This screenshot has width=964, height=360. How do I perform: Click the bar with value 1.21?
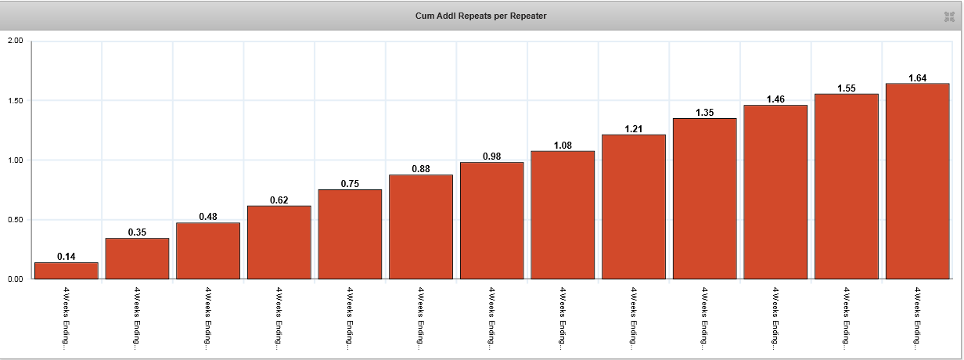634,207
